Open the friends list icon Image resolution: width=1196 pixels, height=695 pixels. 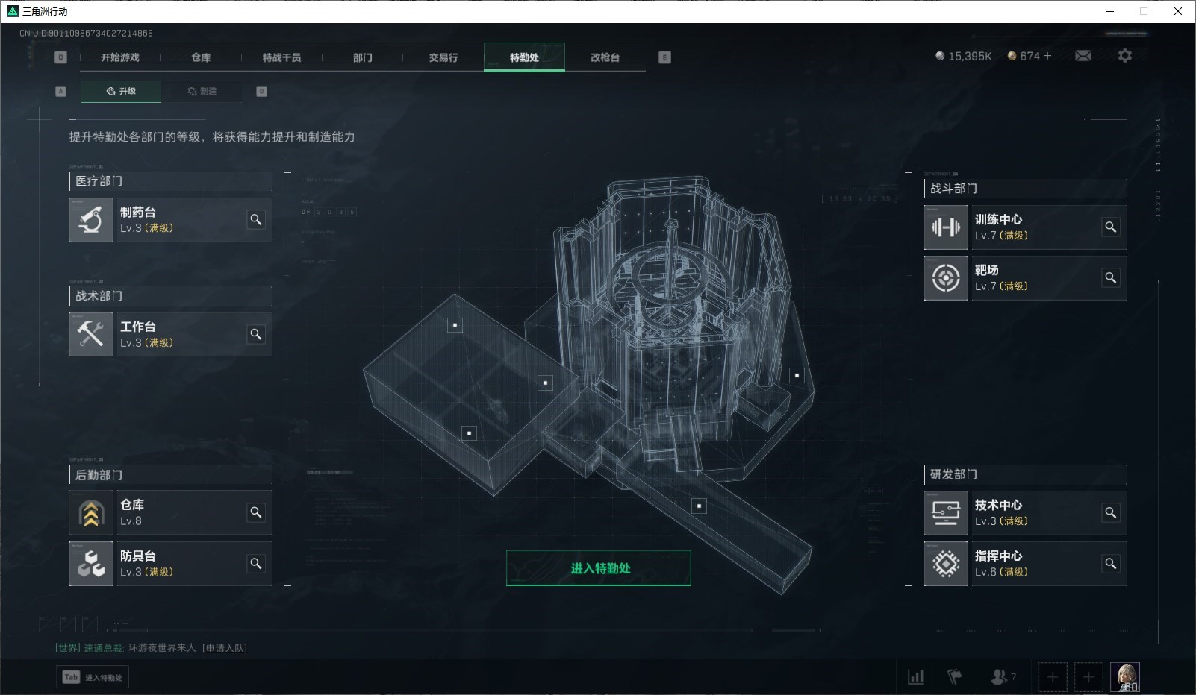pyautogui.click(x=1003, y=677)
